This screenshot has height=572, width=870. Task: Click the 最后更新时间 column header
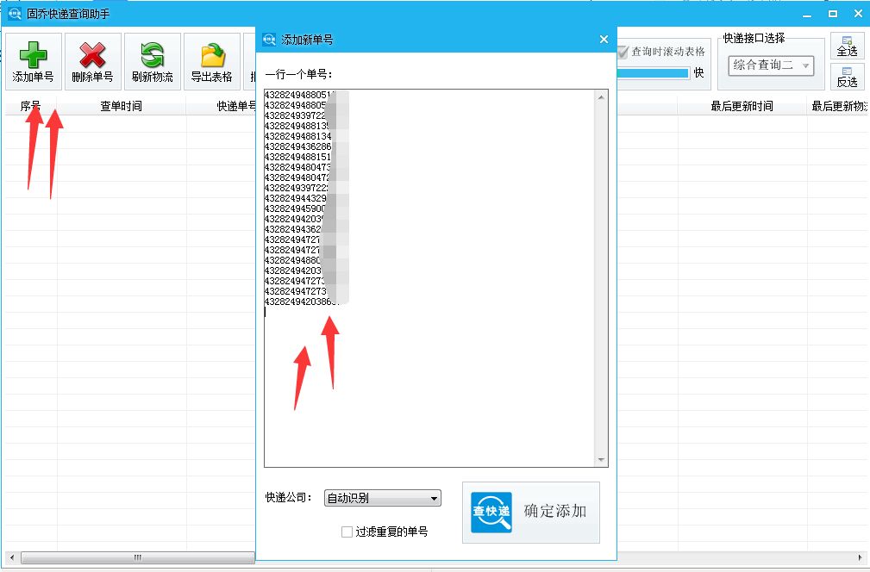tap(742, 106)
